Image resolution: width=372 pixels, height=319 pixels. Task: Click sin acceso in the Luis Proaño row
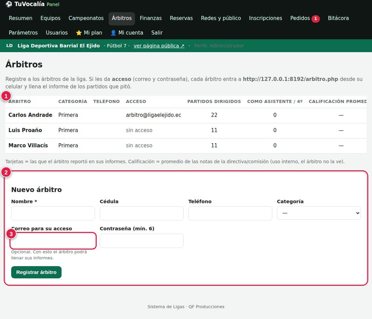(139, 130)
